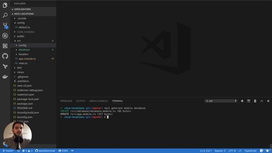The width and height of the screenshot is (272, 153).
Task: Change language mode TypeScript
Action: 250,151
